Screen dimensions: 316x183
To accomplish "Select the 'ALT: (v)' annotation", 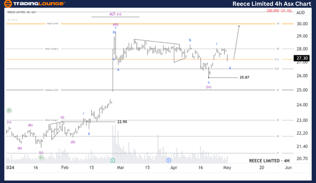I will 115,14.
